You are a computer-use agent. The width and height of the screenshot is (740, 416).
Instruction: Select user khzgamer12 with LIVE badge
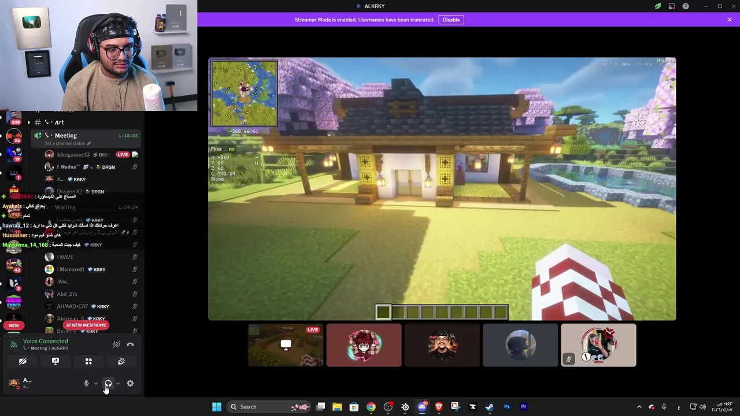(x=91, y=154)
